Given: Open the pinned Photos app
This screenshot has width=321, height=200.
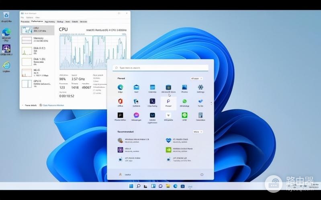Looking at the screenshot, I should click(x=184, y=88).
